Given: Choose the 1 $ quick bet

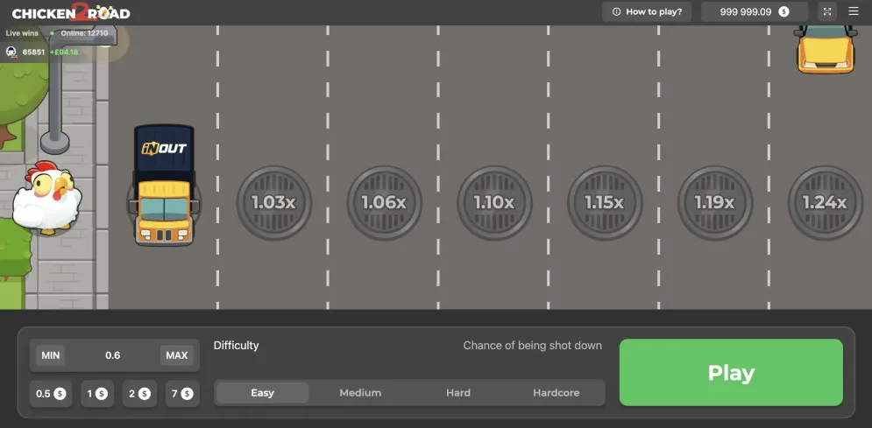Looking at the screenshot, I should (97, 394).
